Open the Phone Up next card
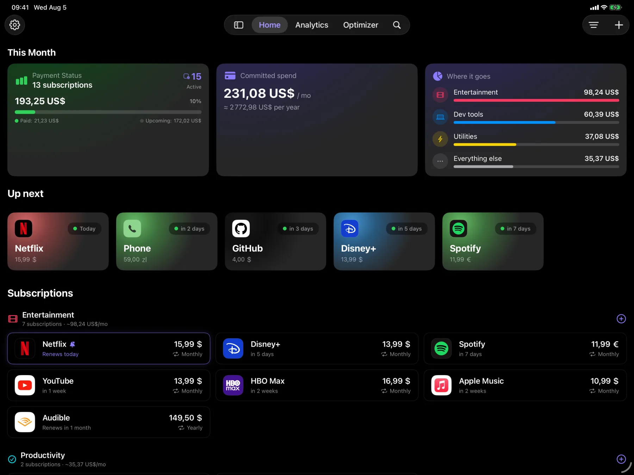Image resolution: width=634 pixels, height=475 pixels. 167,241
